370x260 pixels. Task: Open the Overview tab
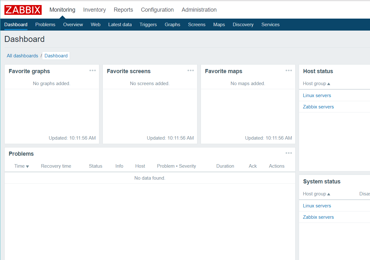(73, 25)
